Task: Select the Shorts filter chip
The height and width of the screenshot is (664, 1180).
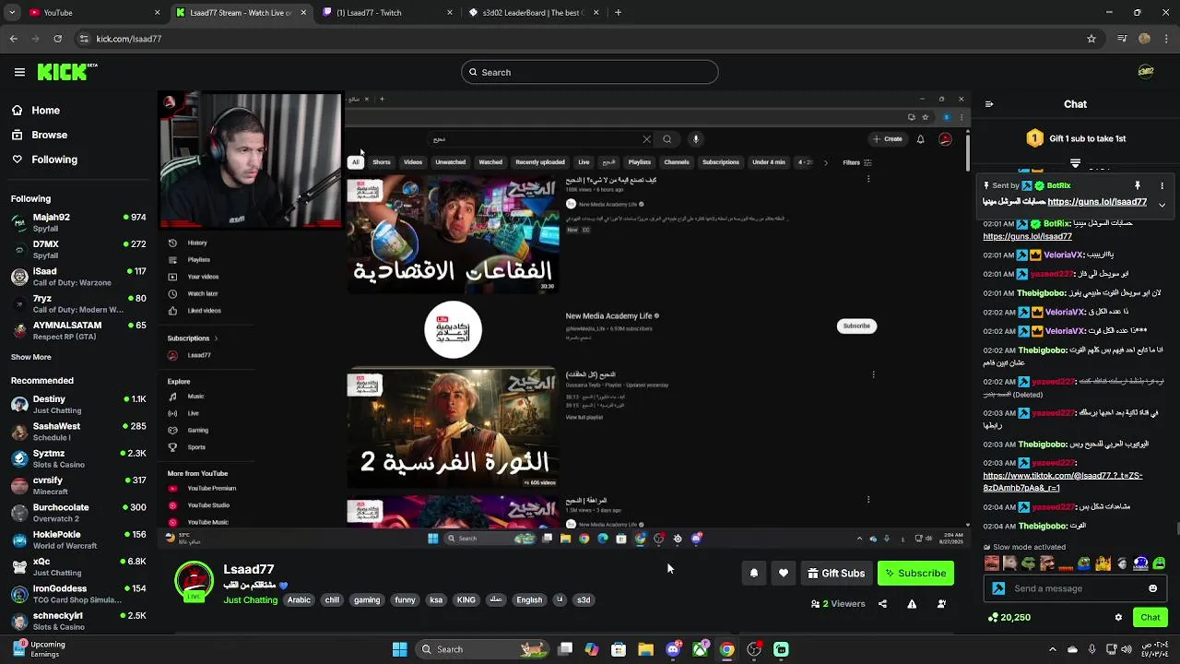Action: click(x=381, y=162)
